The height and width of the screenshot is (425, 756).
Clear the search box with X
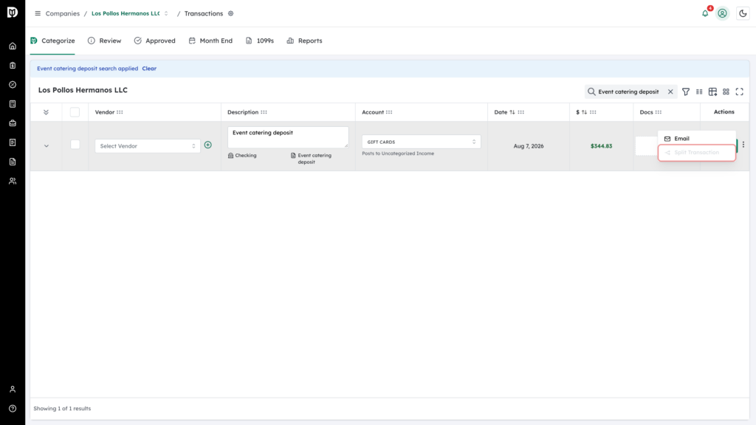pos(670,91)
